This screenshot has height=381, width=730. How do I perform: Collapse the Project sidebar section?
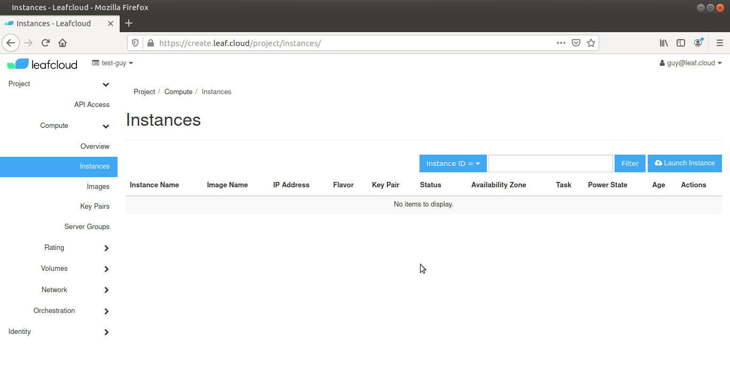coord(59,84)
